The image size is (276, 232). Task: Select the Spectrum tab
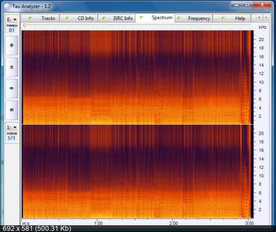[155, 17]
